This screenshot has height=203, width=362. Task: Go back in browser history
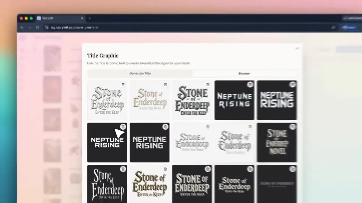(x=22, y=28)
